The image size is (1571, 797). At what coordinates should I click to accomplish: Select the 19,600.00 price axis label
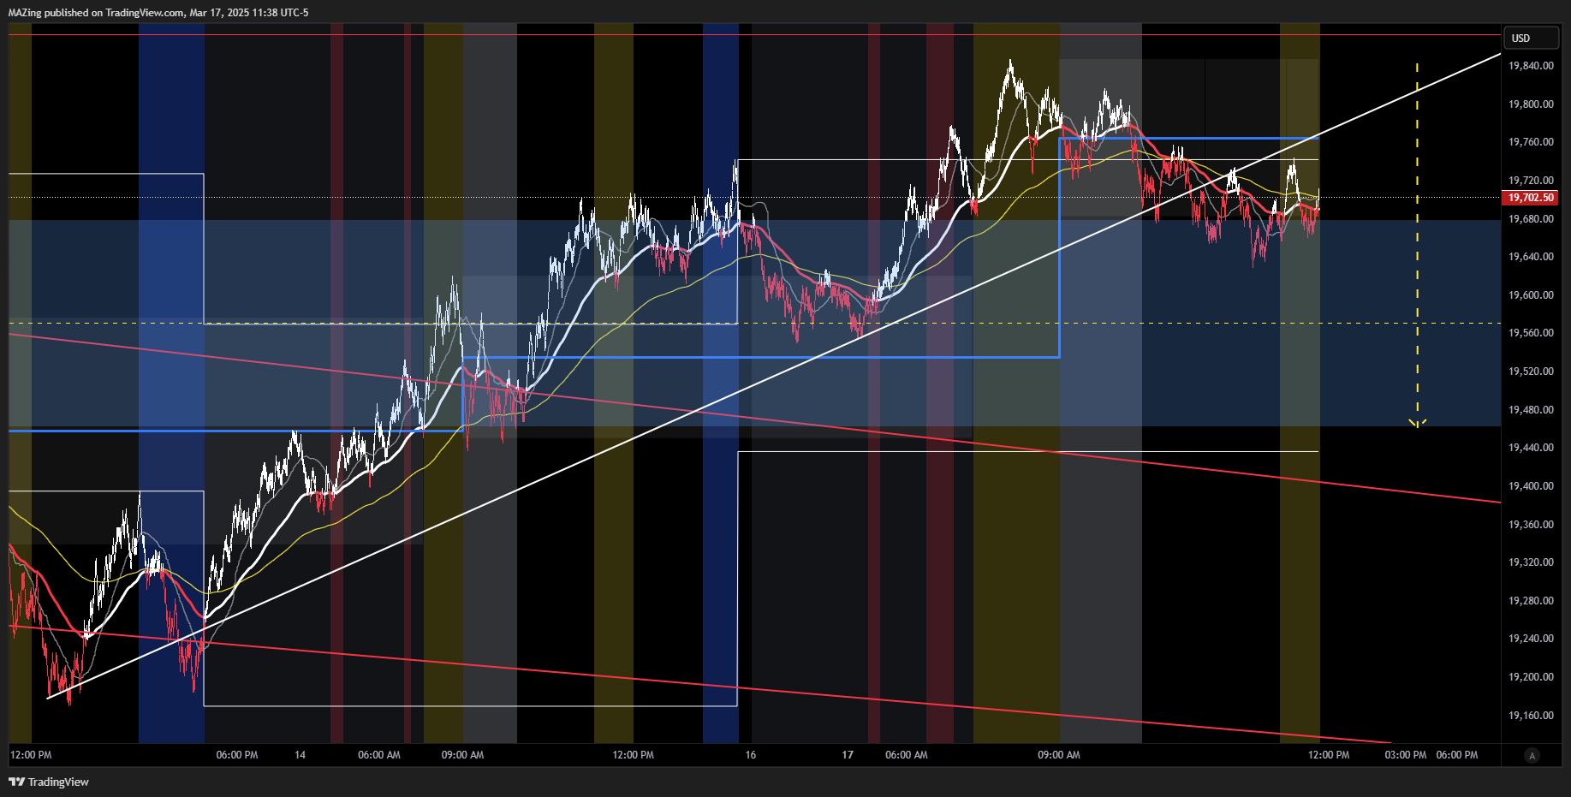[1531, 295]
